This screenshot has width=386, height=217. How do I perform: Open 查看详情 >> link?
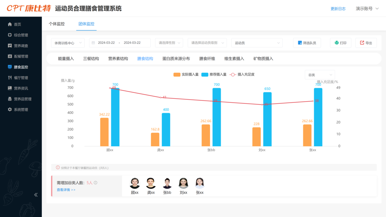coord(66,190)
